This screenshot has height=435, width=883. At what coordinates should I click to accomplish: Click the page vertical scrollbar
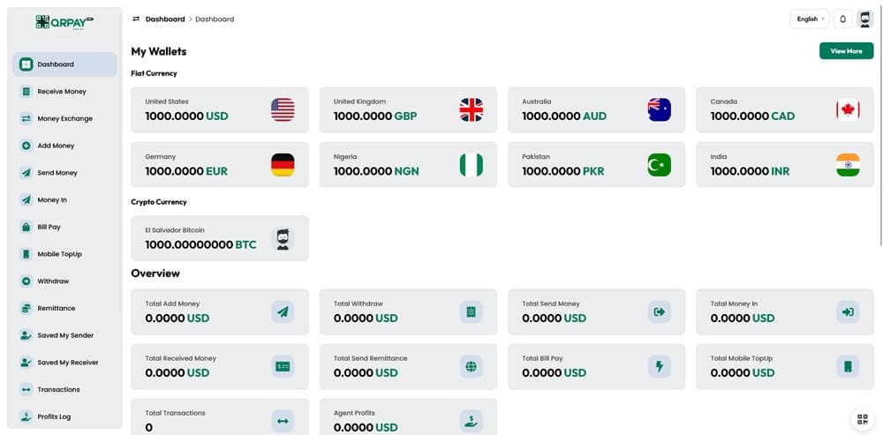click(x=880, y=132)
